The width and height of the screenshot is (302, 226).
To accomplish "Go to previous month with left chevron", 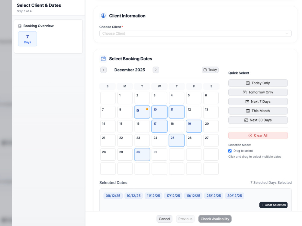I will coord(103,70).
